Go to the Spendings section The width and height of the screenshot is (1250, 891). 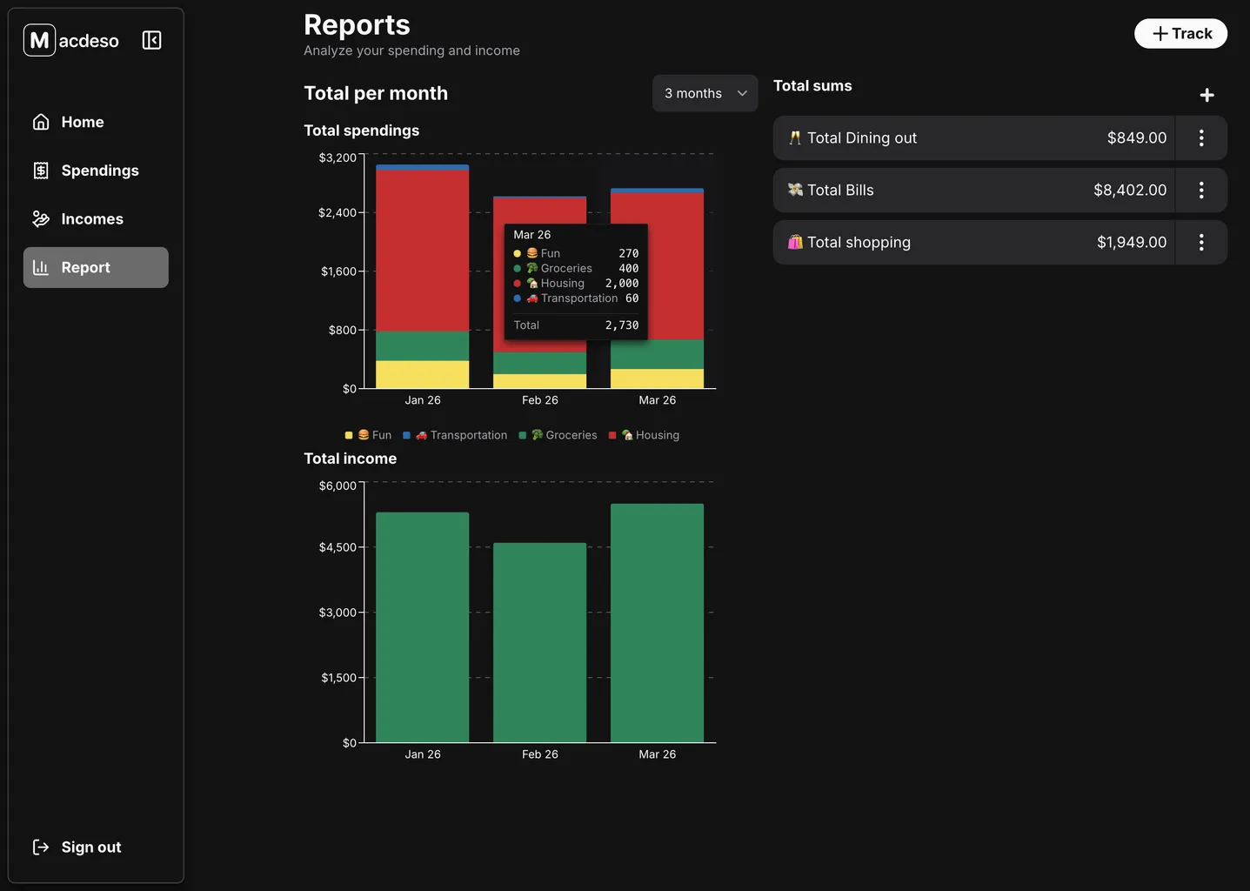98,171
